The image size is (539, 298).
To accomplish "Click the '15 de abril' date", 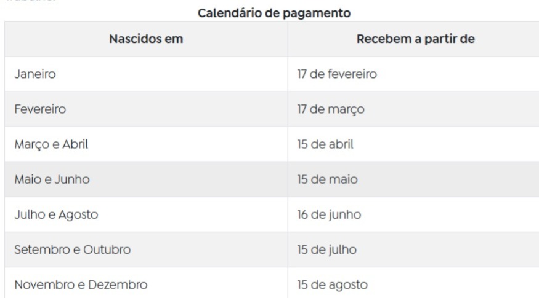I will (325, 144).
